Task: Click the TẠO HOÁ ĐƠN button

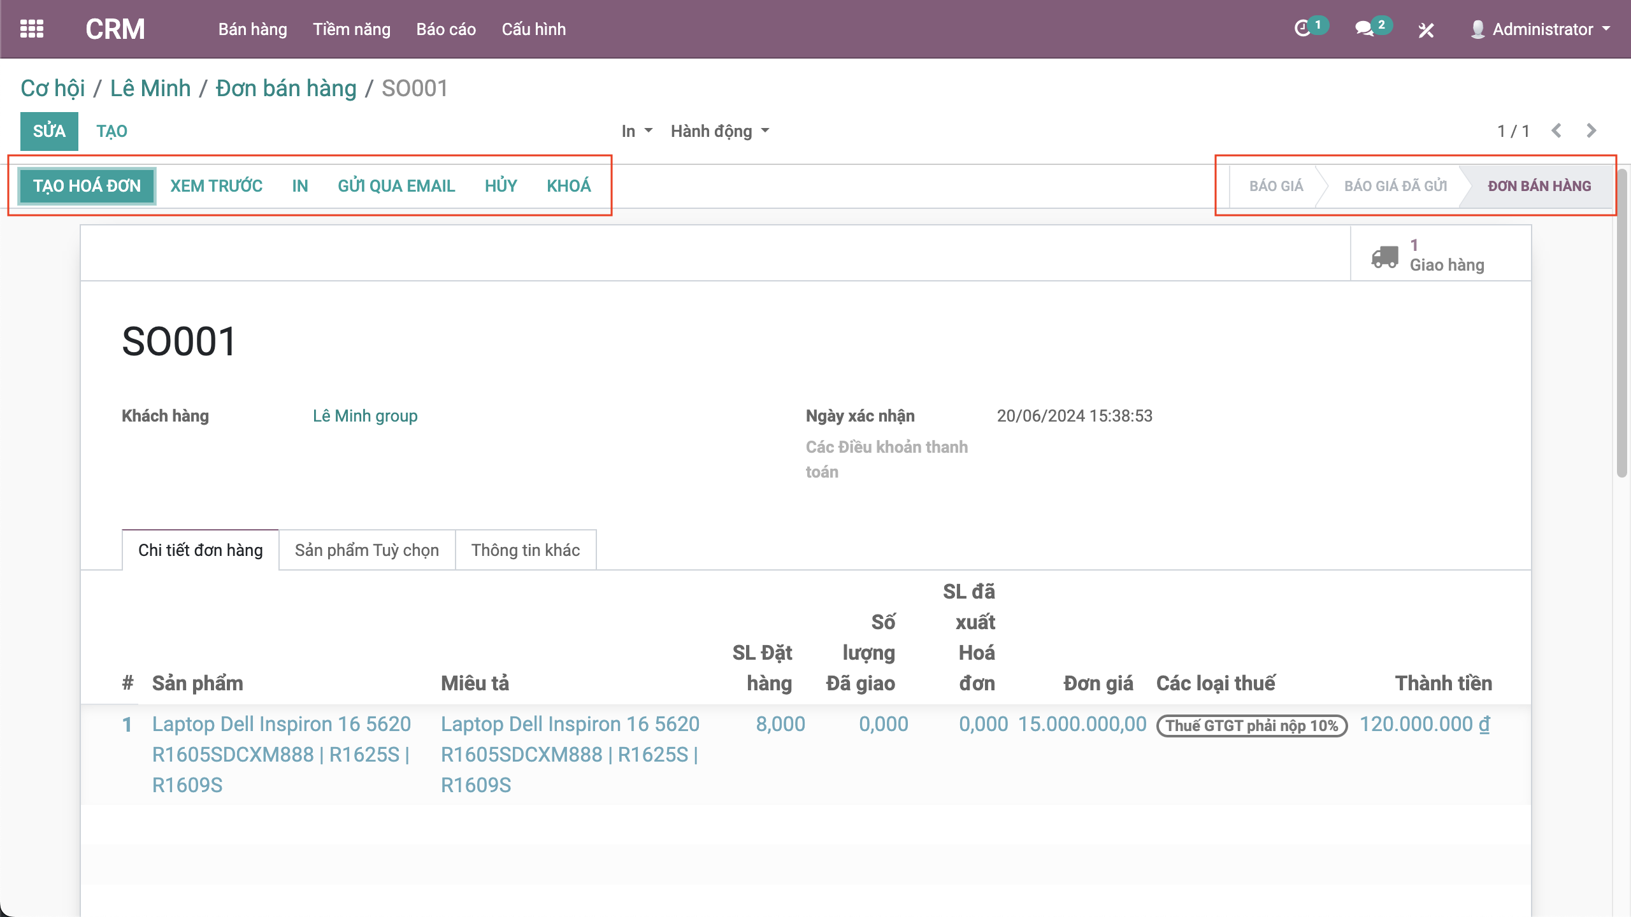Action: tap(87, 186)
